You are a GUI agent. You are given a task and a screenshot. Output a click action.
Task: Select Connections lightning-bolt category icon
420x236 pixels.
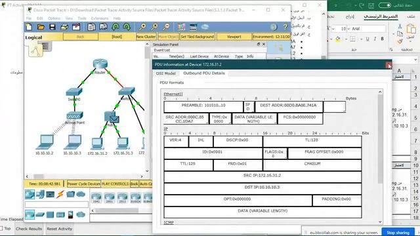coord(60,194)
